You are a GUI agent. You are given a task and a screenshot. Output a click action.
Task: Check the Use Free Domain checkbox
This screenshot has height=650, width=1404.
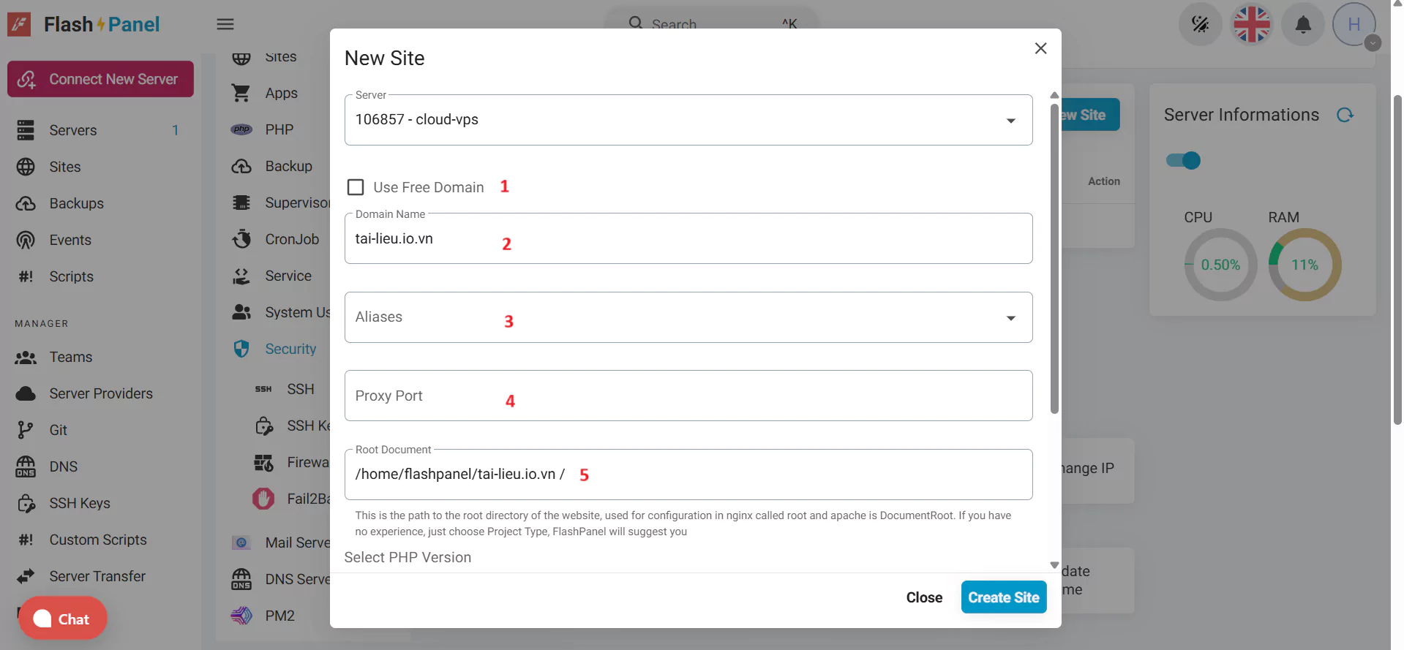tap(356, 187)
